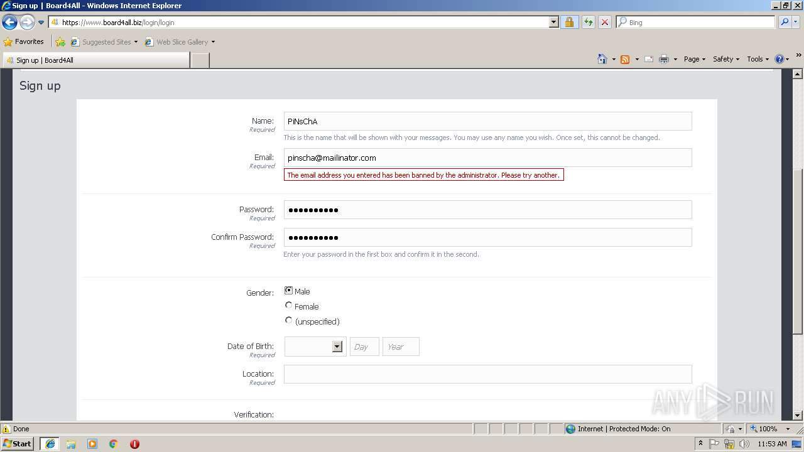Click the banned email error message
Viewport: 804px width, 452px height.
(424, 175)
